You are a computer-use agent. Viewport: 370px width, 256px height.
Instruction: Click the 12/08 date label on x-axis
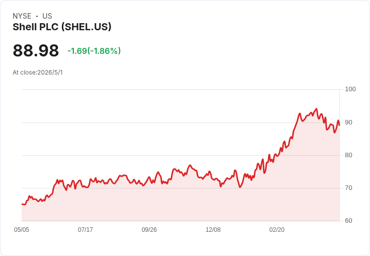point(213,230)
